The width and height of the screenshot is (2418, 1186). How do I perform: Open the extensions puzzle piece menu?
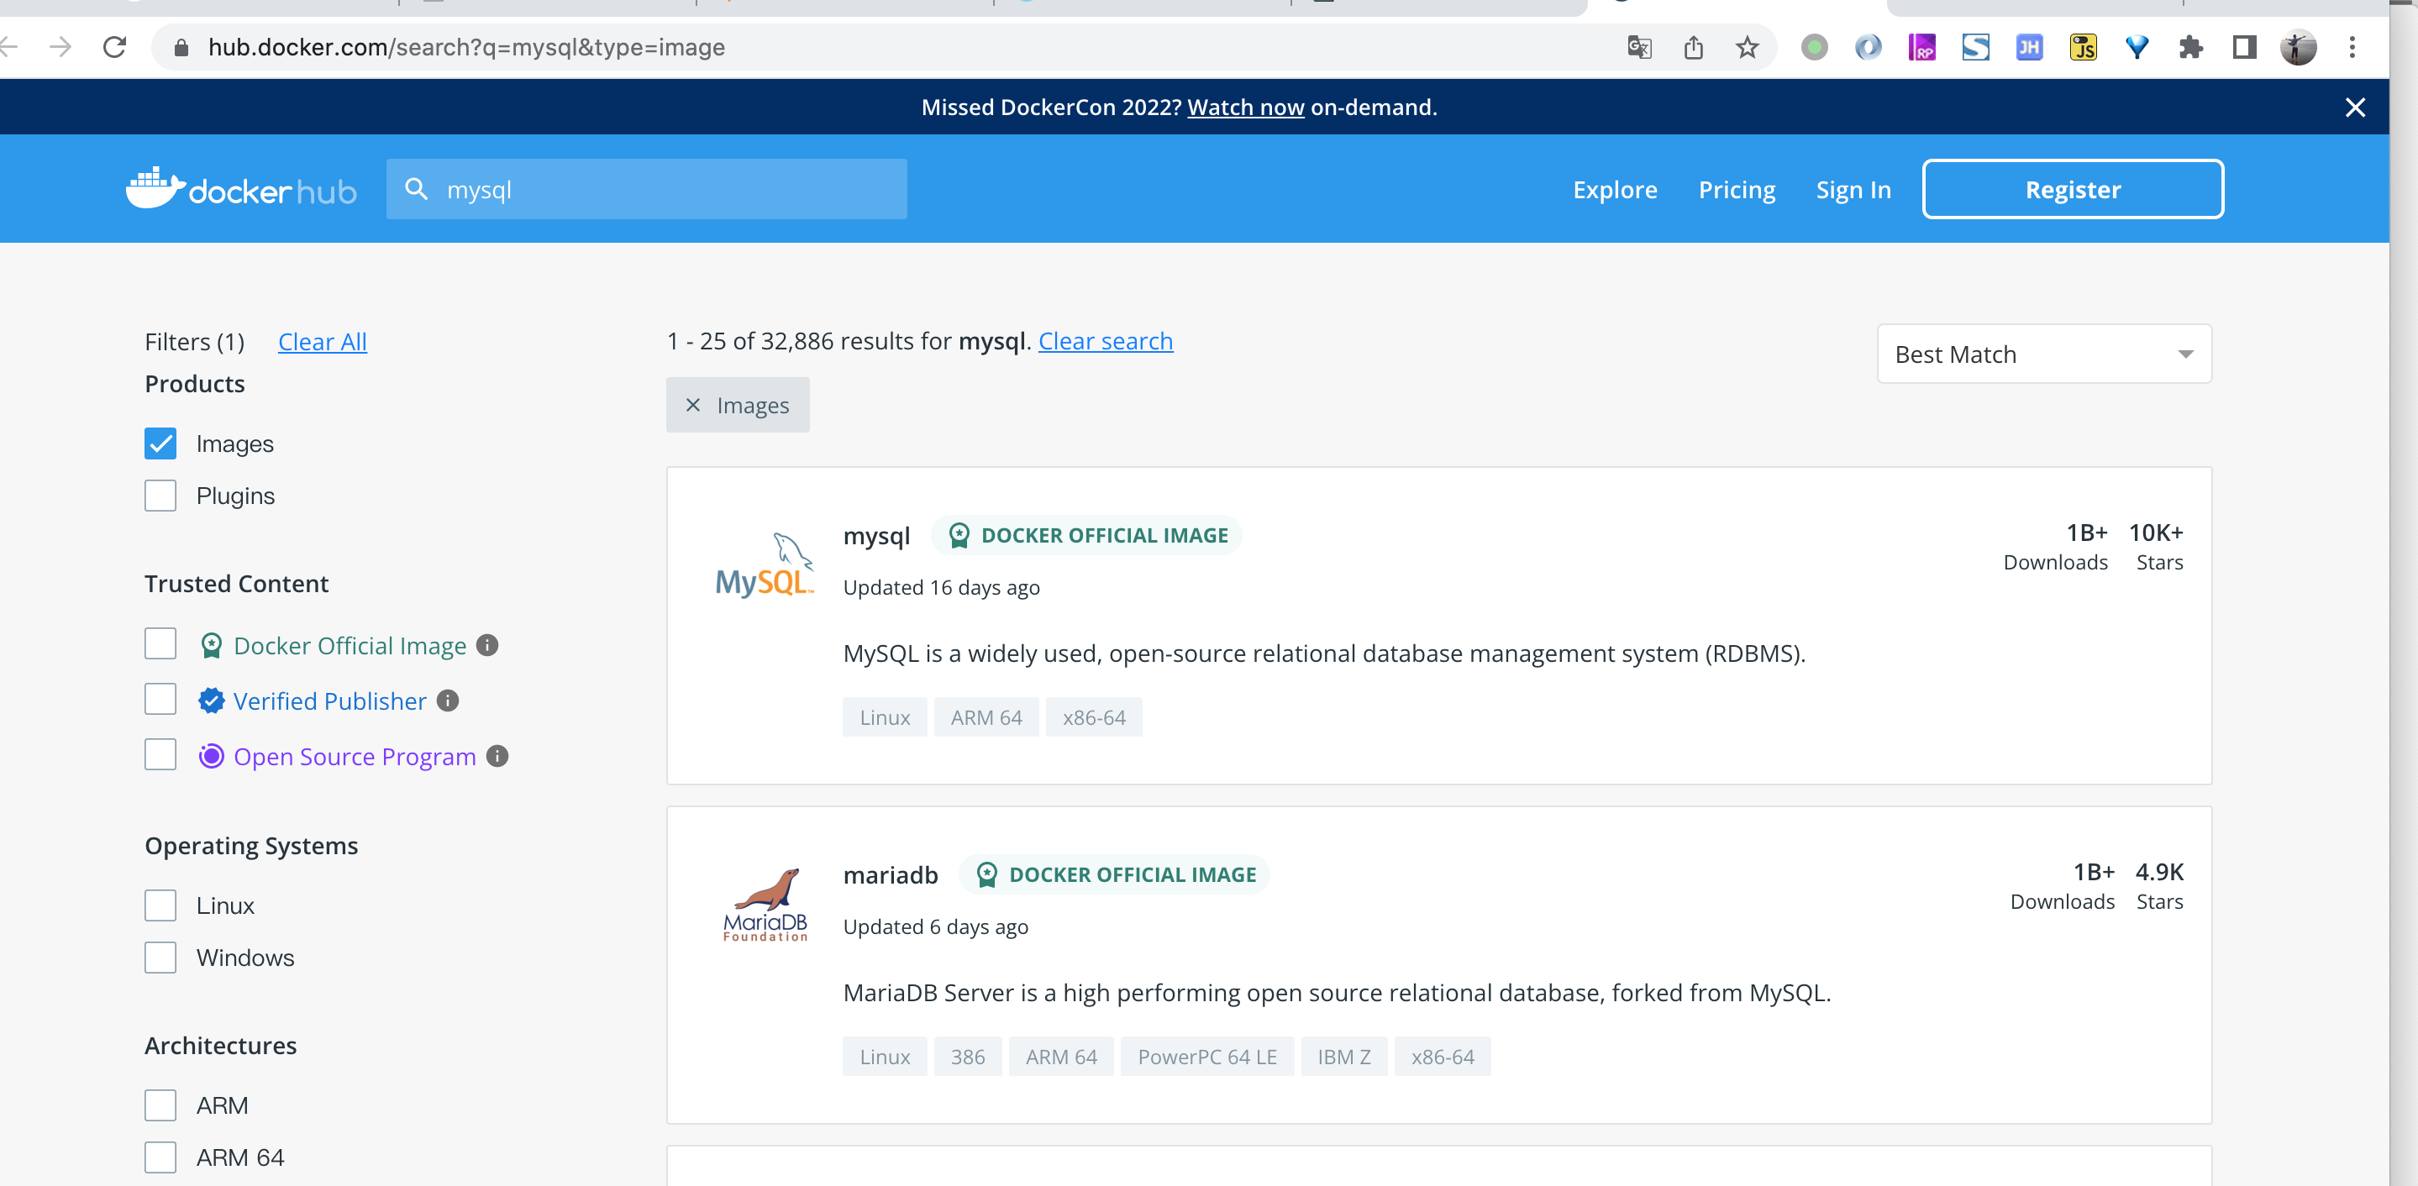pyautogui.click(x=2191, y=47)
